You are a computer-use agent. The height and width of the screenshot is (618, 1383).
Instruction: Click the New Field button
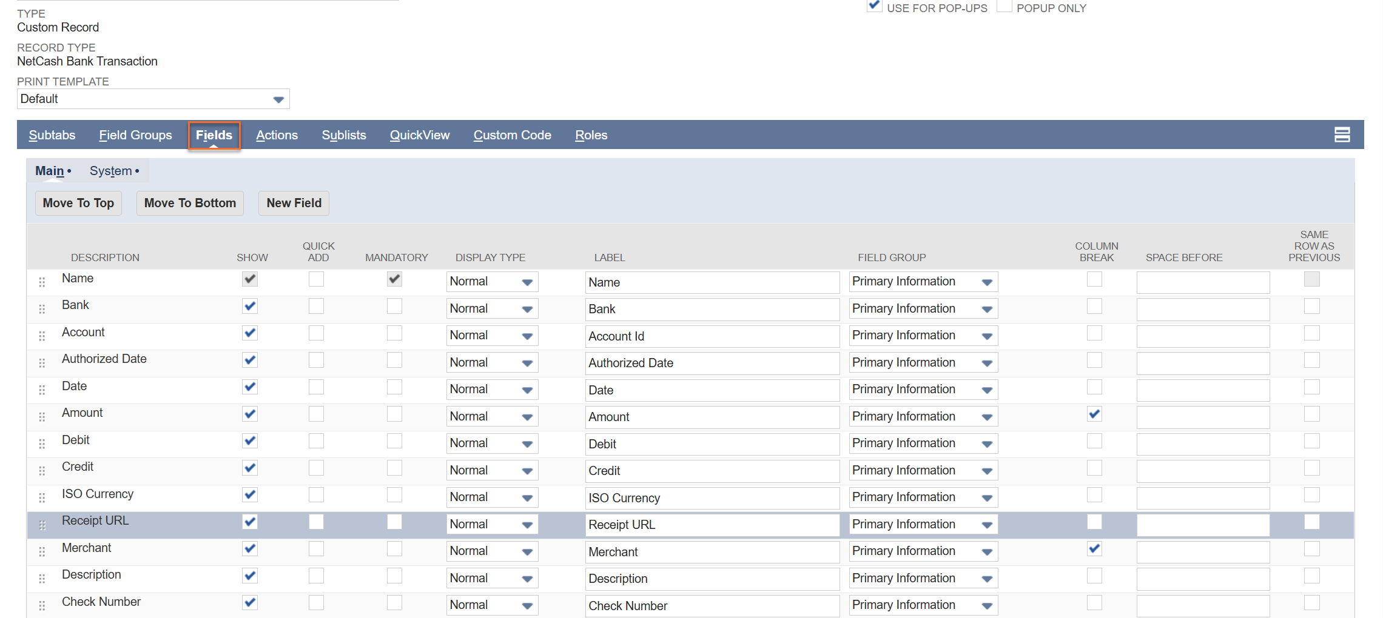pyautogui.click(x=294, y=203)
